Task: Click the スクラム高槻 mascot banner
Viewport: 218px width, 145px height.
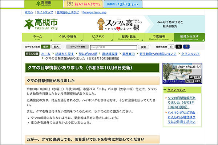Action: [119, 24]
